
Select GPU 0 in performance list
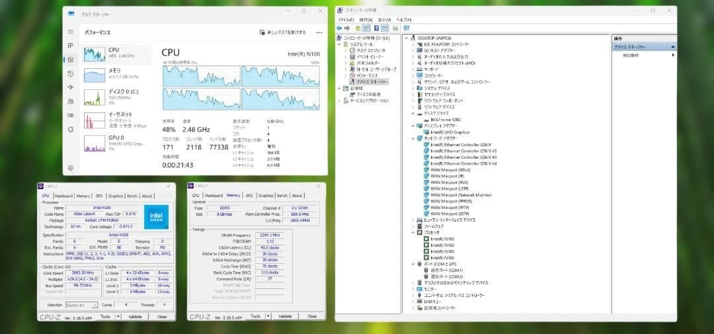pyautogui.click(x=116, y=142)
